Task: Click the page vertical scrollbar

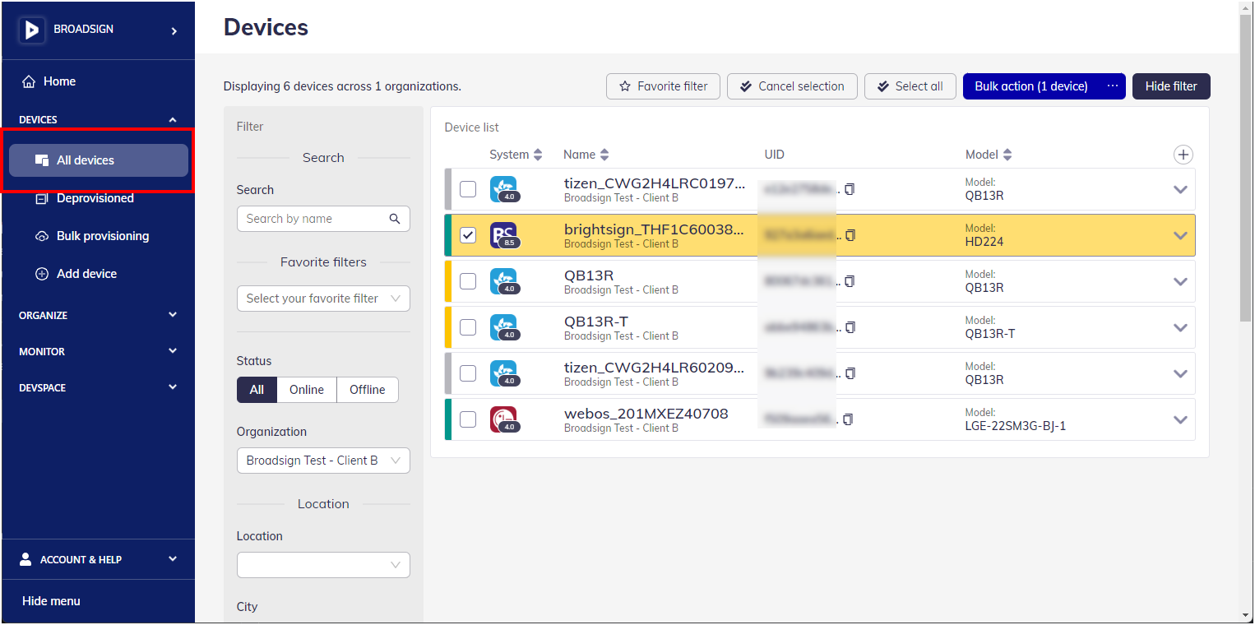Action: point(1246,169)
